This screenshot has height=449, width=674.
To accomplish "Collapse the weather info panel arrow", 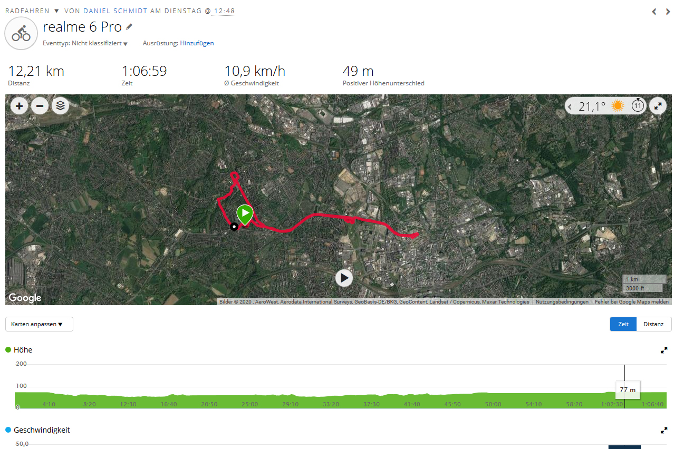I will pos(570,106).
